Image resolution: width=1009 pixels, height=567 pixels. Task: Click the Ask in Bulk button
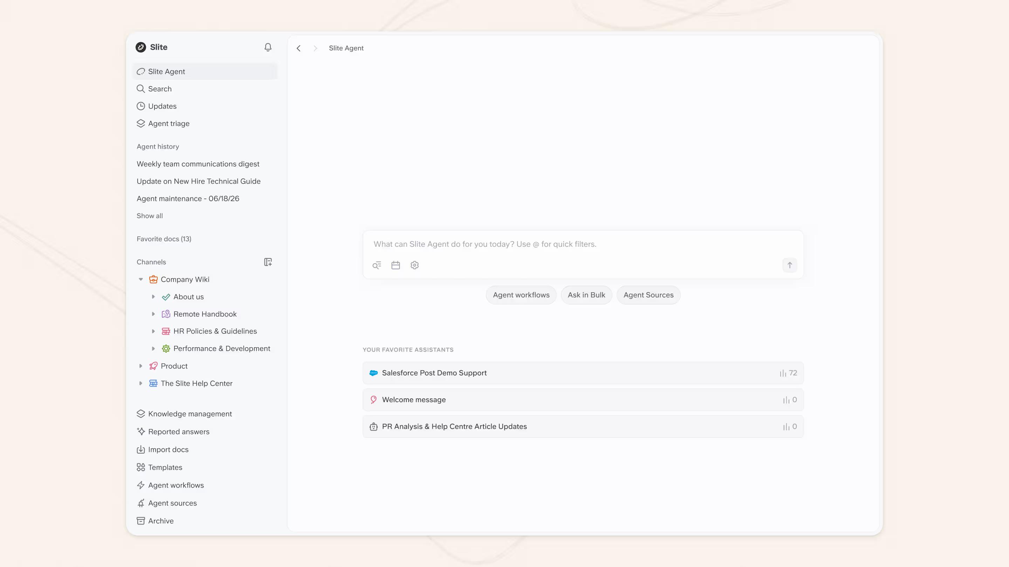pyautogui.click(x=586, y=295)
